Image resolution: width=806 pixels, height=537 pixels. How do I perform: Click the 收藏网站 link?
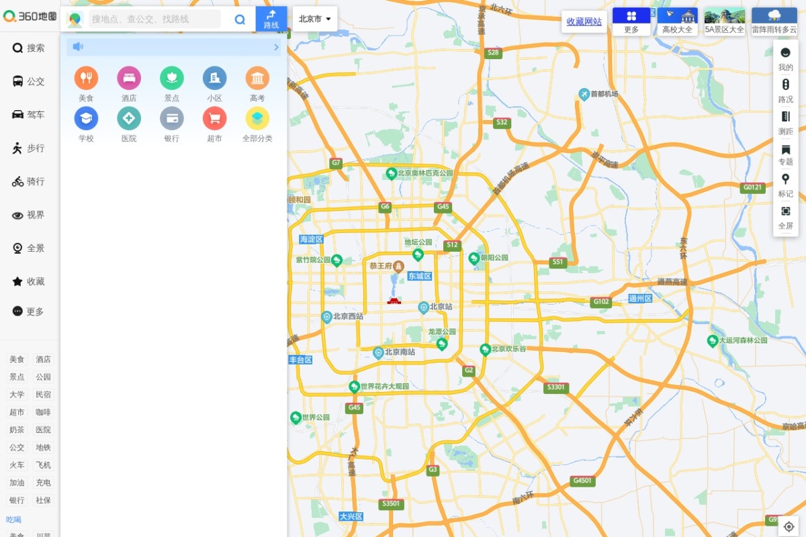pos(584,21)
